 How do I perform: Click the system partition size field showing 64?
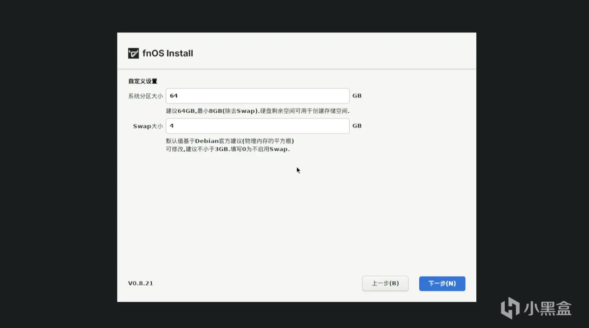(258, 96)
